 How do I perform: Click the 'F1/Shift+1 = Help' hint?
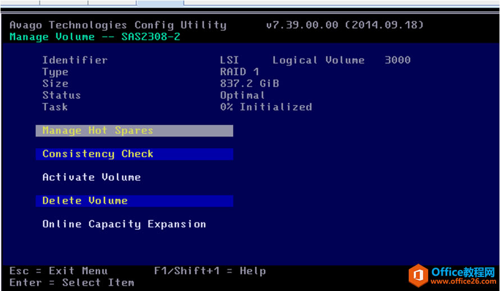pos(210,271)
